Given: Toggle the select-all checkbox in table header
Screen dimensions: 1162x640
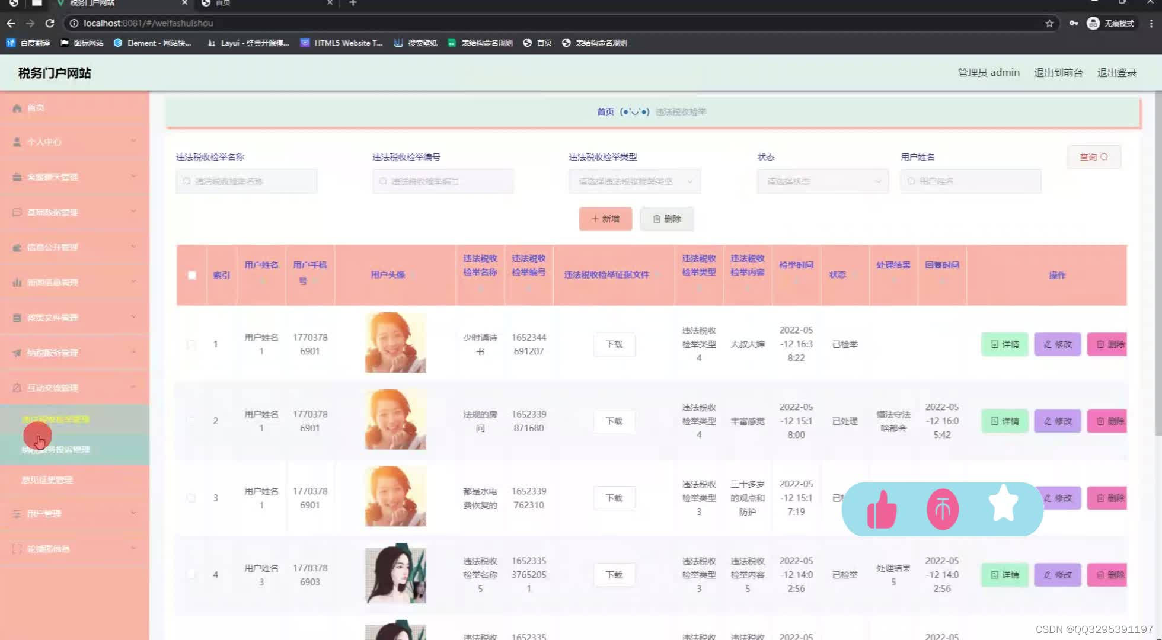Looking at the screenshot, I should 192,275.
